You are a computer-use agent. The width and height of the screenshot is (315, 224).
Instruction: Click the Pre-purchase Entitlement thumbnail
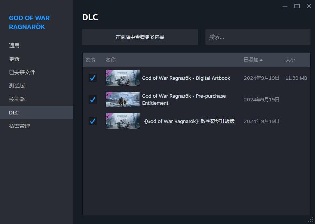[123, 100]
